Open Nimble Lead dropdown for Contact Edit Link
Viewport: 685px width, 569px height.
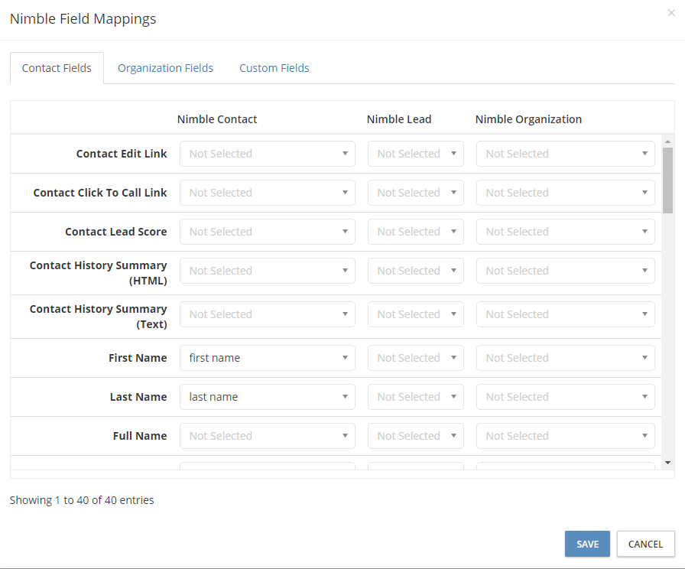[x=416, y=154]
